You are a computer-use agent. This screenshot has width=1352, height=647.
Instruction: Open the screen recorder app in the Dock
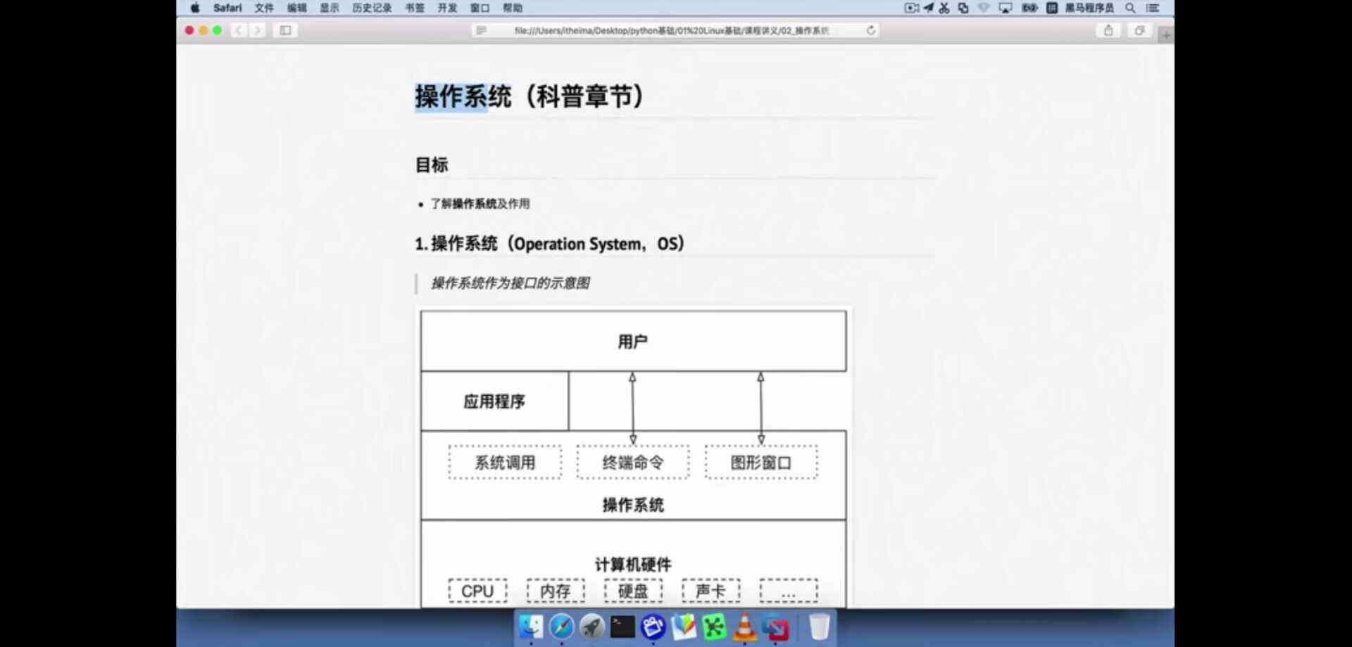653,627
